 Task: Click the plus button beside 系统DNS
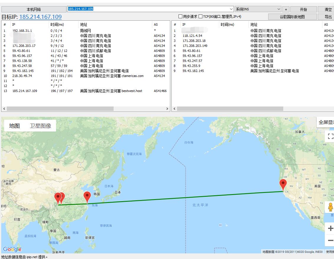point(286,9)
